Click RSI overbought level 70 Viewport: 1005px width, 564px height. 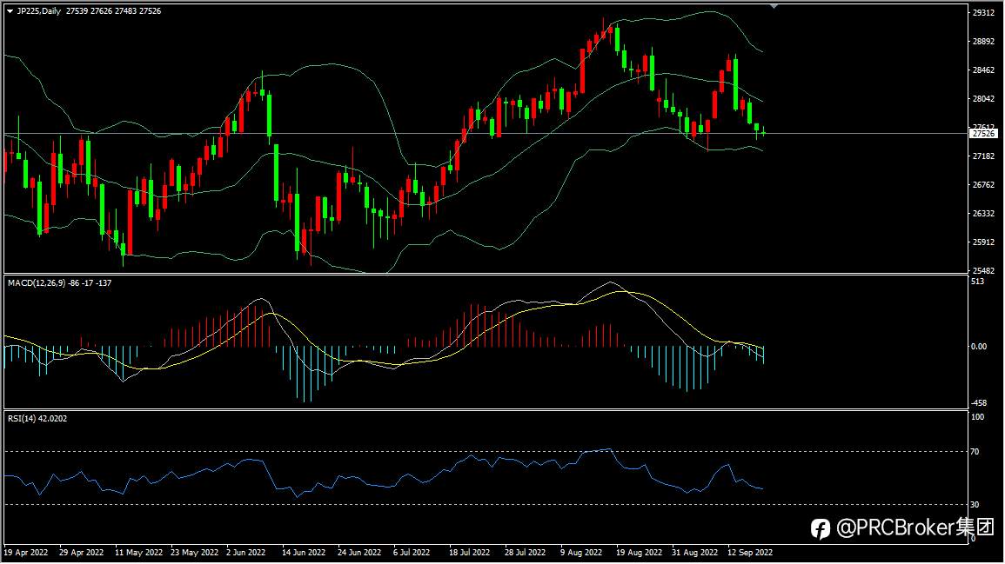click(975, 452)
